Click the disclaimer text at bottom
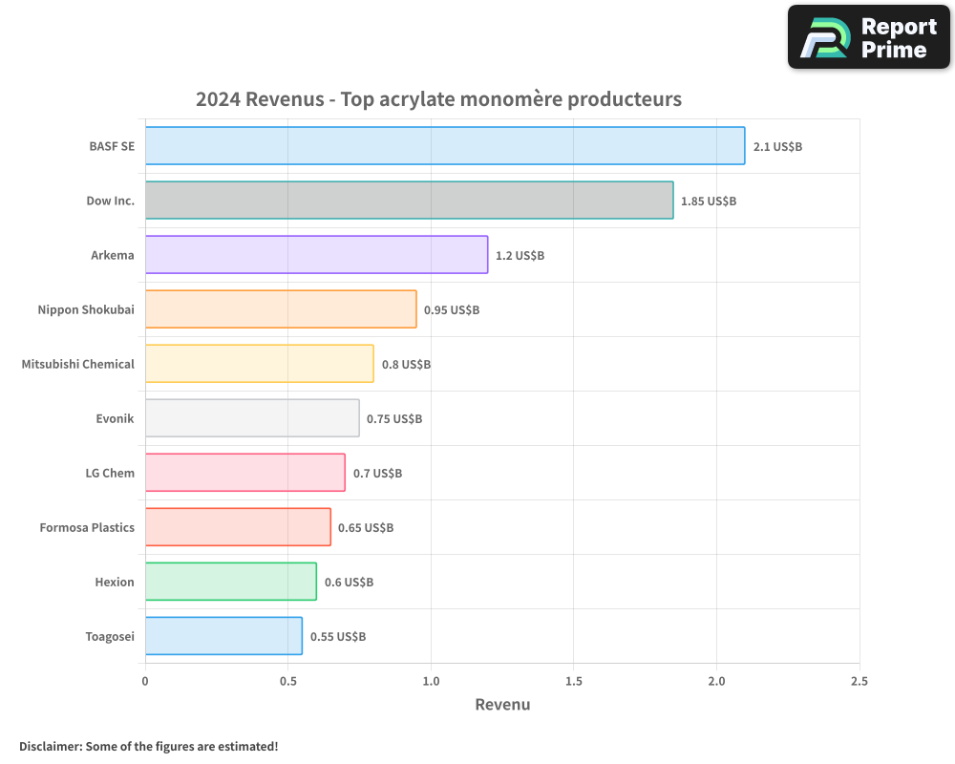The height and width of the screenshot is (764, 955). coord(148,746)
